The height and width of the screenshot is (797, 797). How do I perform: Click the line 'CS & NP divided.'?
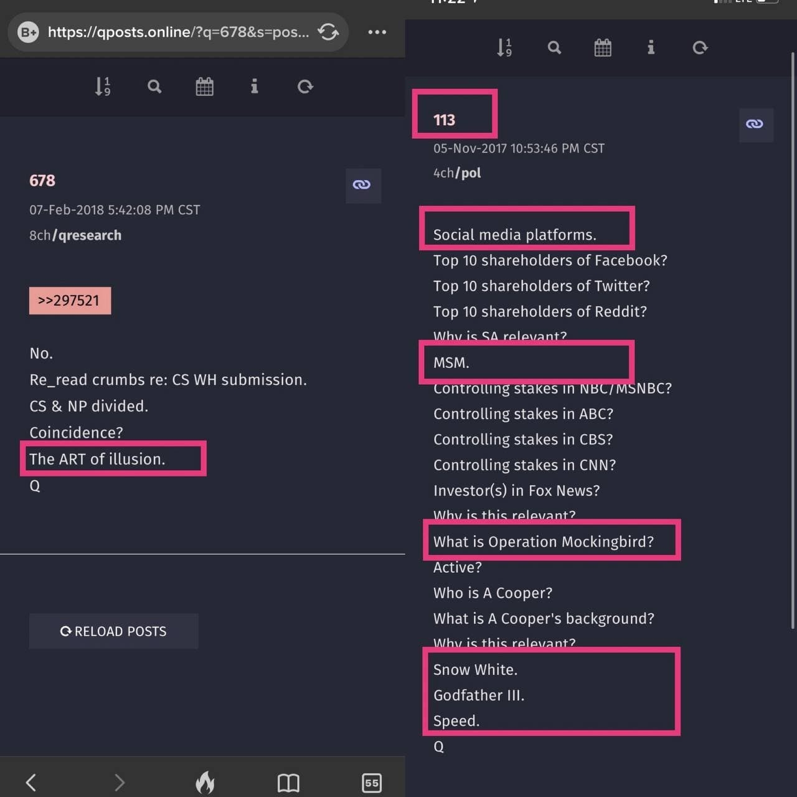88,406
